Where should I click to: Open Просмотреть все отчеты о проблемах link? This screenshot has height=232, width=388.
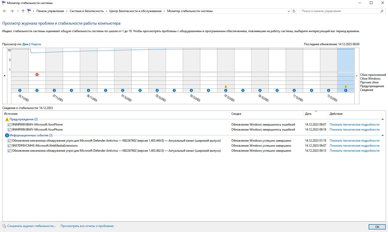pyautogui.click(x=87, y=226)
